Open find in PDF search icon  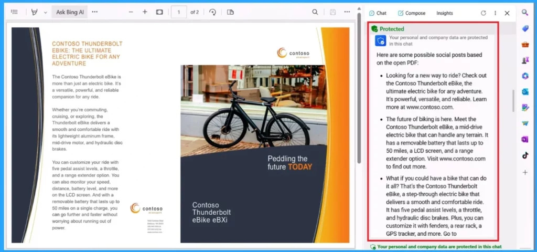coord(315,12)
